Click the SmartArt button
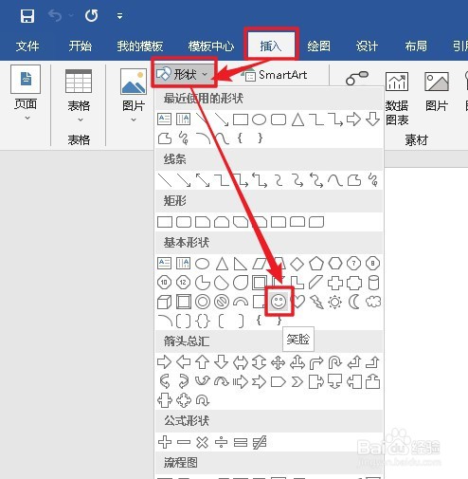 274,75
